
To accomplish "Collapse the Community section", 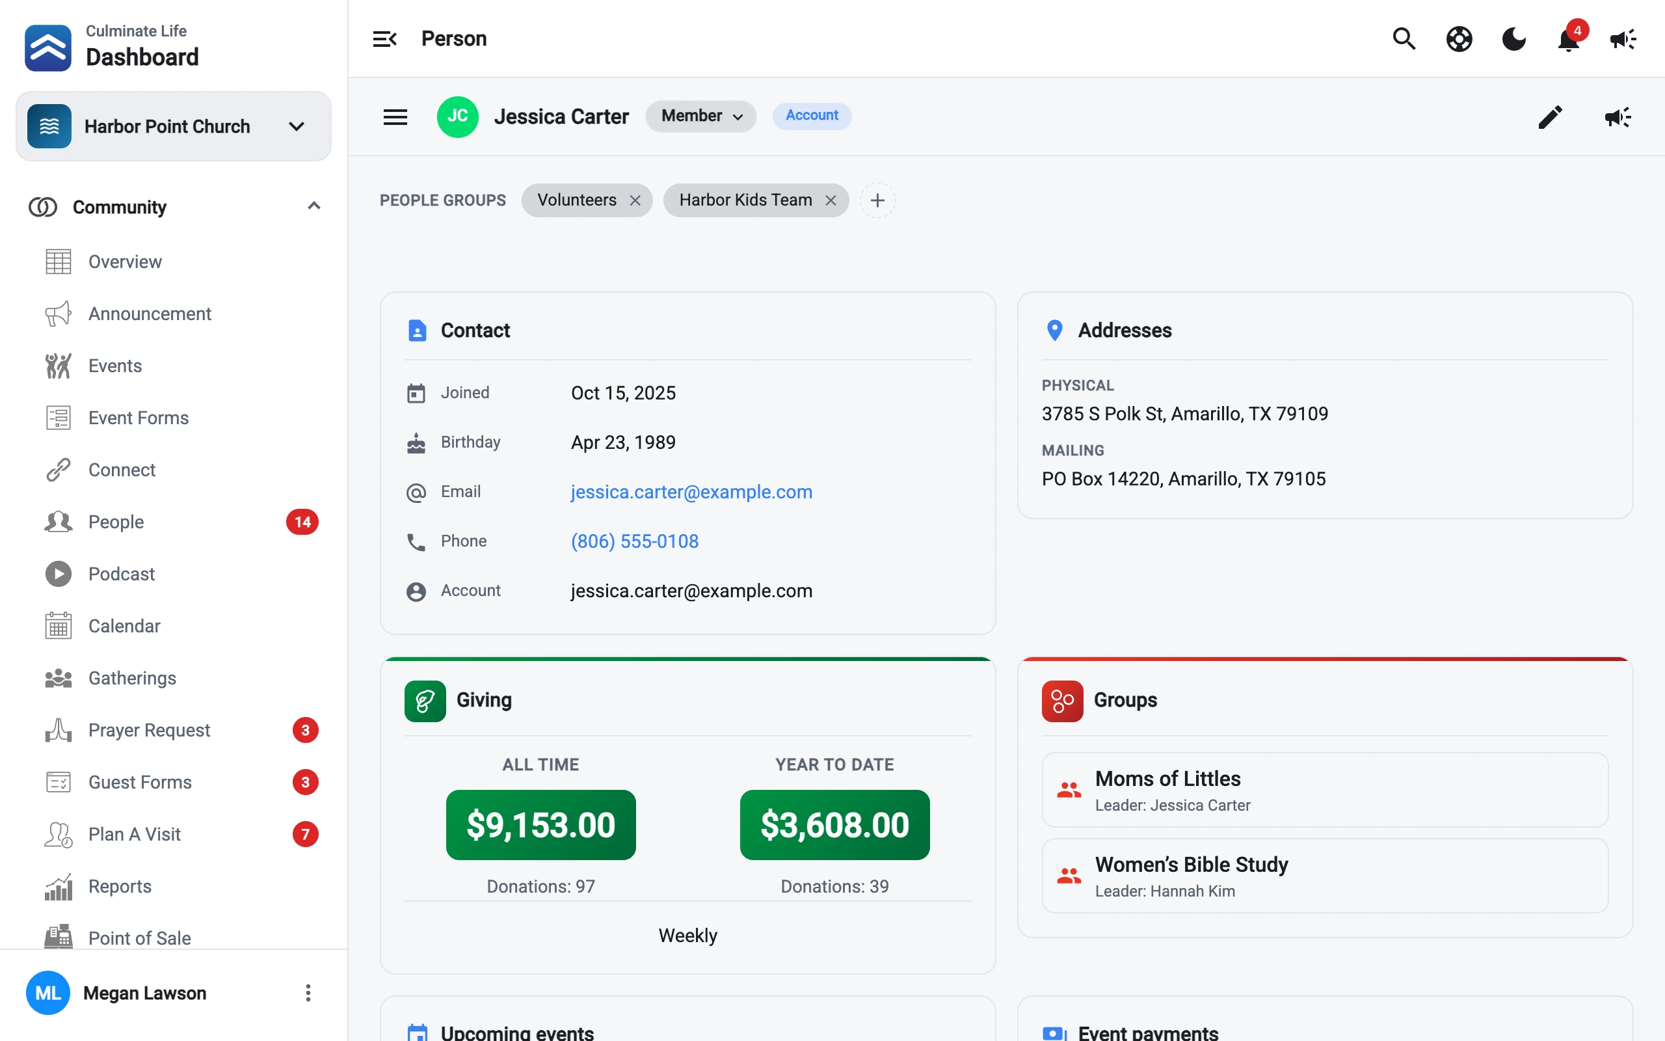I will click(x=313, y=206).
